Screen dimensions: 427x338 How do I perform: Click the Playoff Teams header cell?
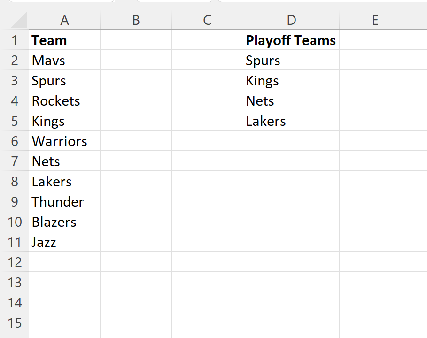coord(291,40)
